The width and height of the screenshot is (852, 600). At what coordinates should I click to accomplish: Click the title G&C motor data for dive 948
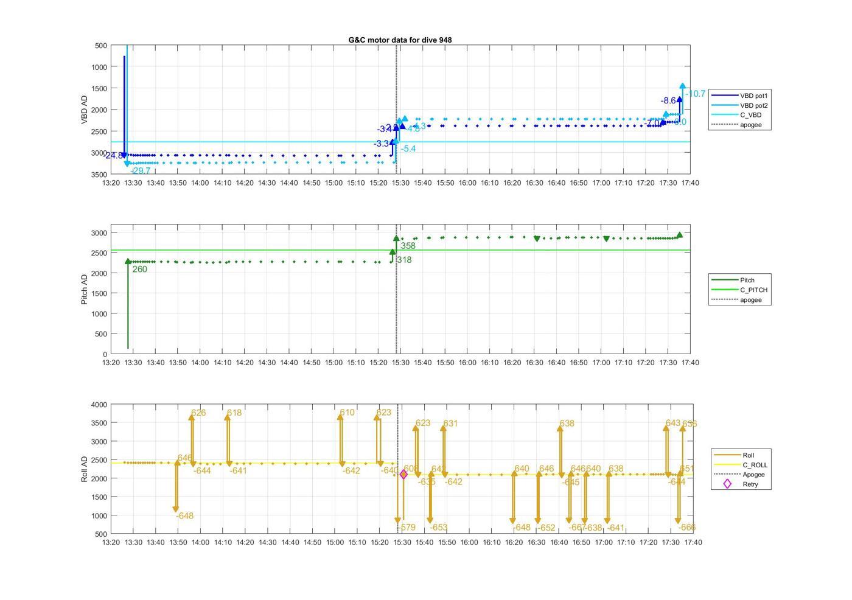400,40
